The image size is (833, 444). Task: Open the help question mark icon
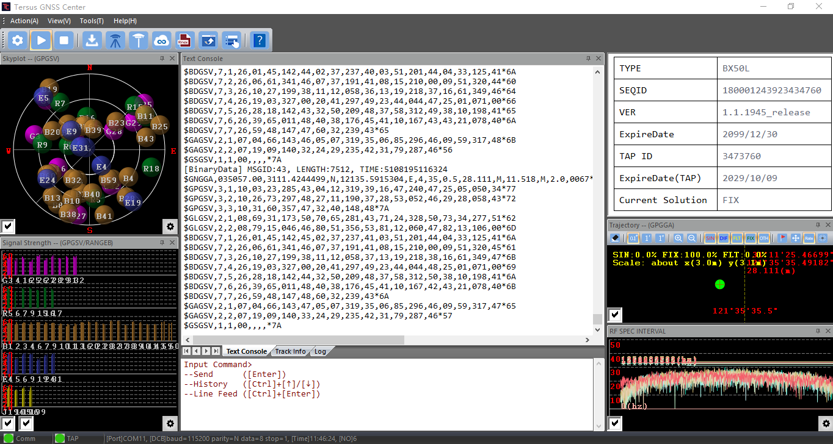pyautogui.click(x=260, y=41)
